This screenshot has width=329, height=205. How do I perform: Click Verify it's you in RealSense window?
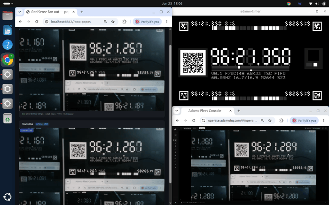point(147,22)
